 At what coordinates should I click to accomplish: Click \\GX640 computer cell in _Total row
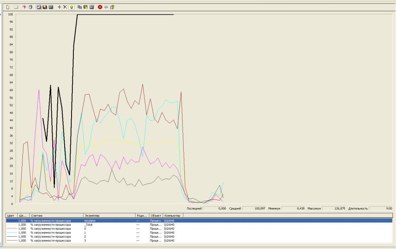click(169, 225)
